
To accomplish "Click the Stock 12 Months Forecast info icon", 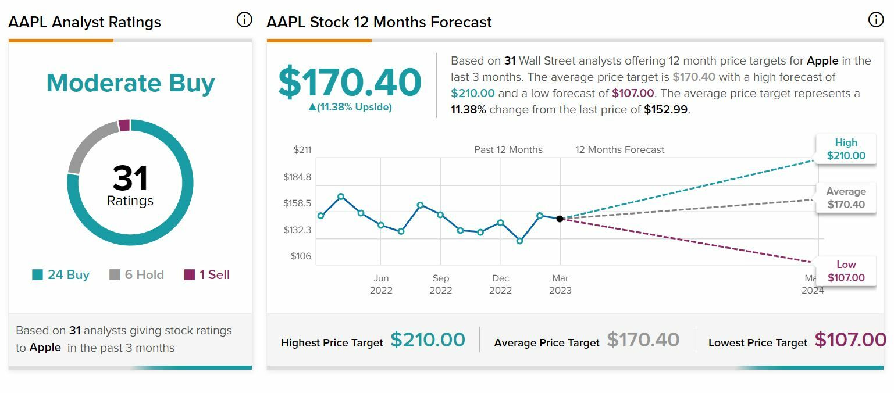I will coord(875,20).
